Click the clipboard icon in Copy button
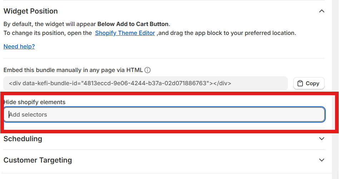The image size is (339, 179). [x=300, y=83]
